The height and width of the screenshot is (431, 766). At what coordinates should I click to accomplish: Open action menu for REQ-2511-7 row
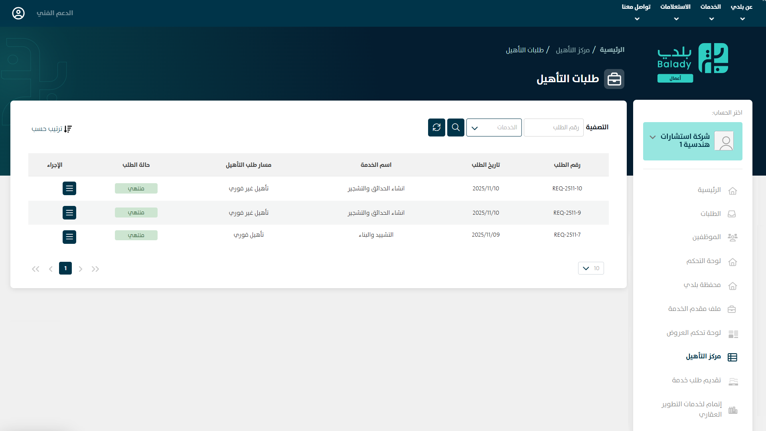pyautogui.click(x=69, y=237)
